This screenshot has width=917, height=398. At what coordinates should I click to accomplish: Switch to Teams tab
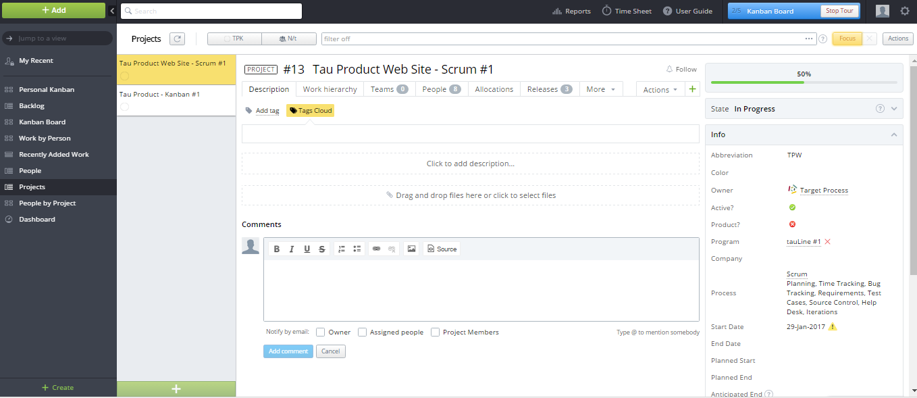390,89
